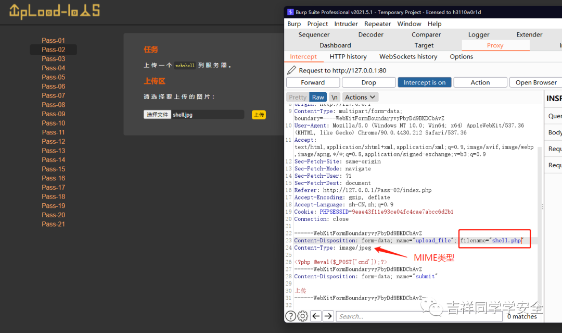Image resolution: width=562 pixels, height=333 pixels.
Task: Open the Pass-20 link
Action: point(54,215)
